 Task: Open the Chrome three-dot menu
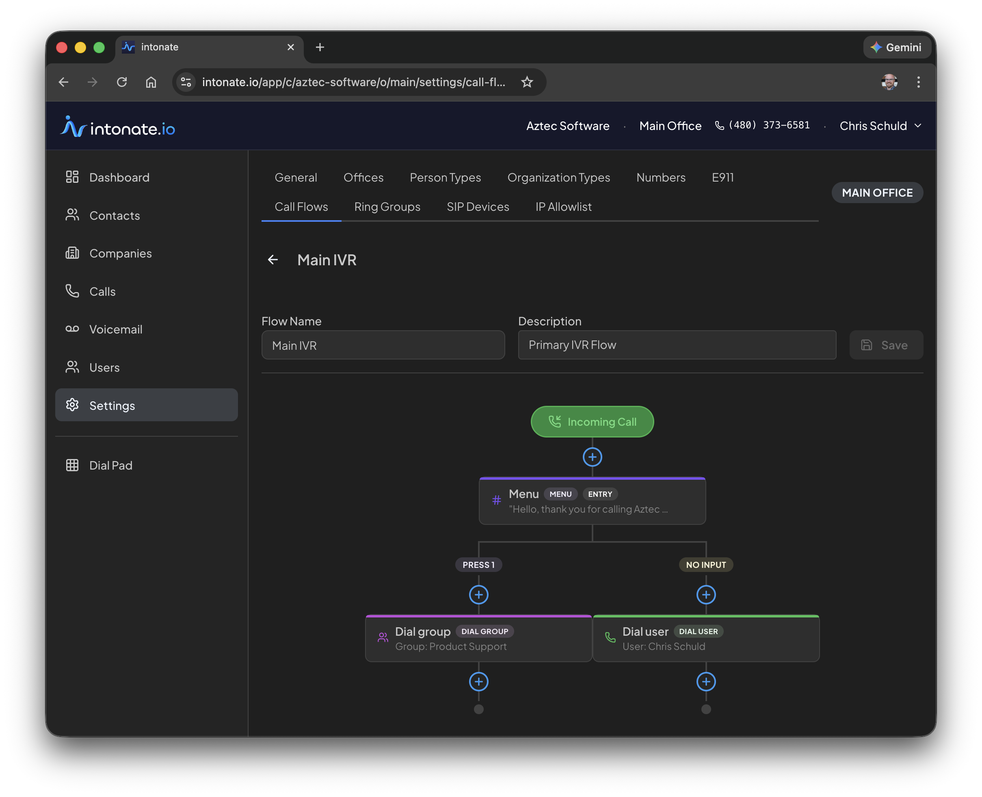click(x=918, y=82)
